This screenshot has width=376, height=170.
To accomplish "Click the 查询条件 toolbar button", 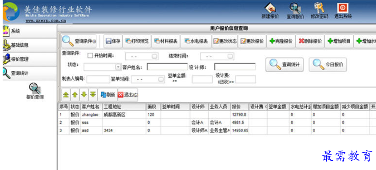I will [x=79, y=41].
